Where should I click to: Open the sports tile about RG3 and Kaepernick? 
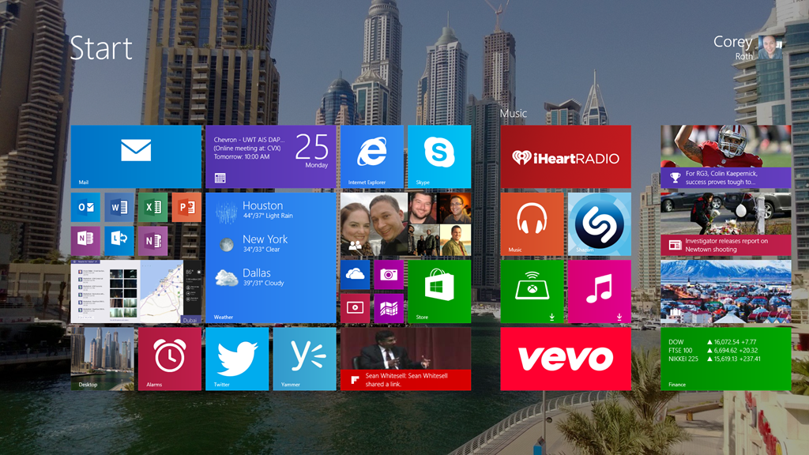726,157
